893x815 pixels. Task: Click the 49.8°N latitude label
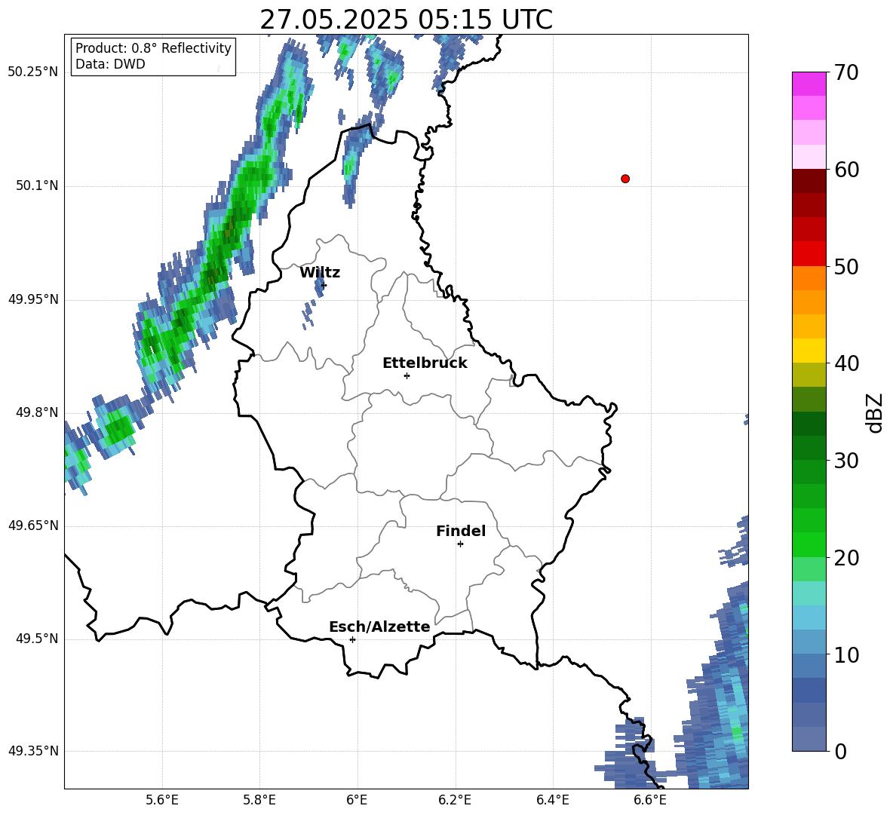(x=37, y=412)
